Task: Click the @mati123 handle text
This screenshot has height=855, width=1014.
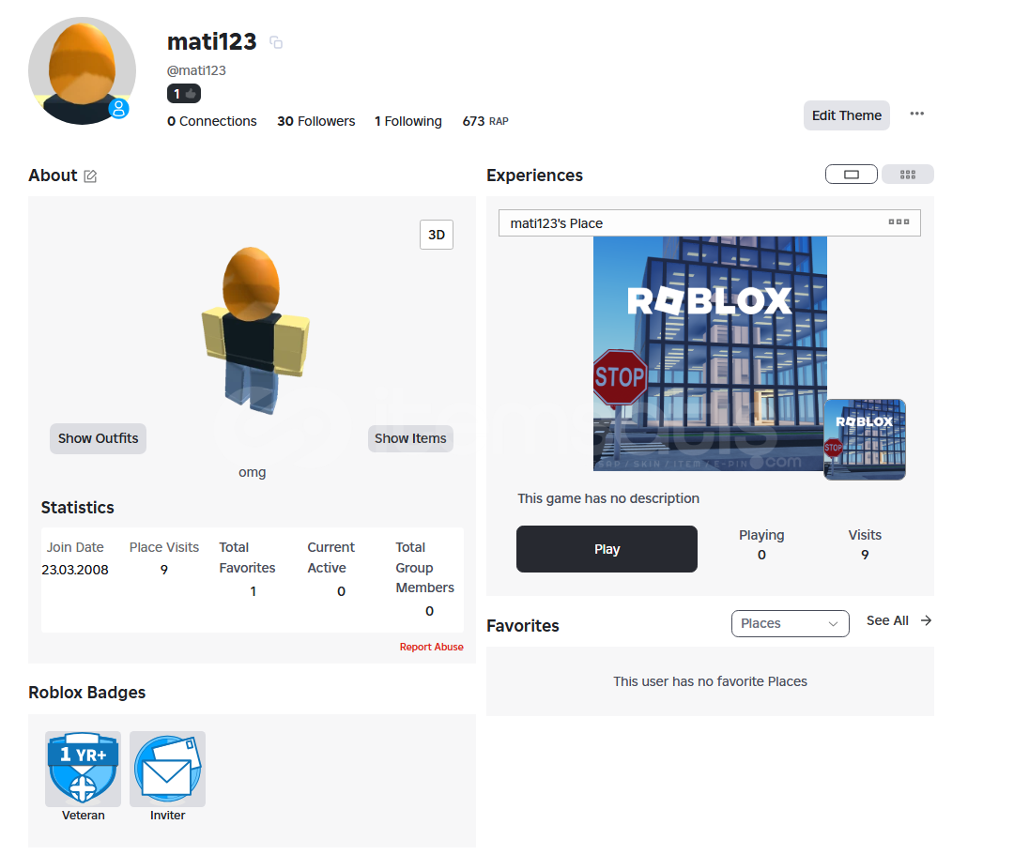Action: point(196,70)
